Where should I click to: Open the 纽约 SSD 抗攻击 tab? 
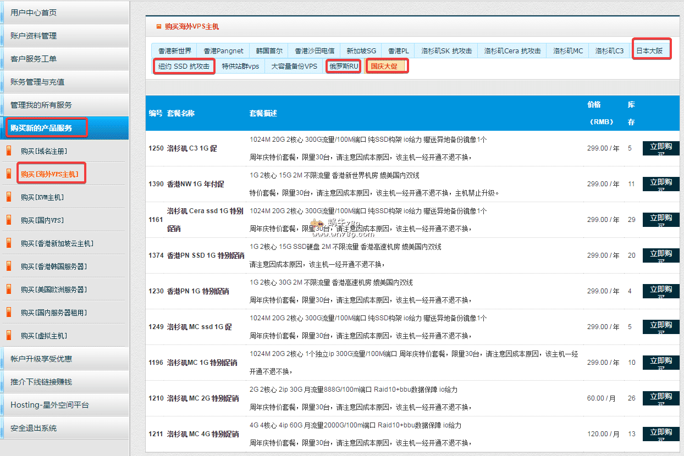tap(184, 66)
